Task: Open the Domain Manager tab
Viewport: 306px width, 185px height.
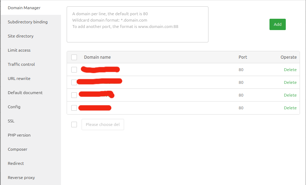Action: pyautogui.click(x=24, y=8)
